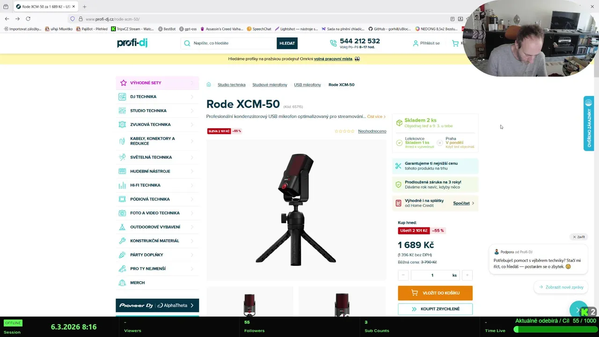Open the tracking protection shield icon
Screen dimensions: 599x337
point(72,19)
